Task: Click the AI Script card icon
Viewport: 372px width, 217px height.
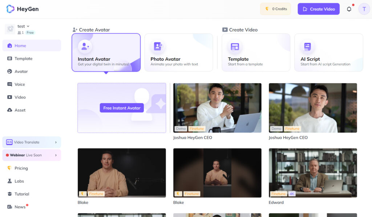Action: (307, 47)
